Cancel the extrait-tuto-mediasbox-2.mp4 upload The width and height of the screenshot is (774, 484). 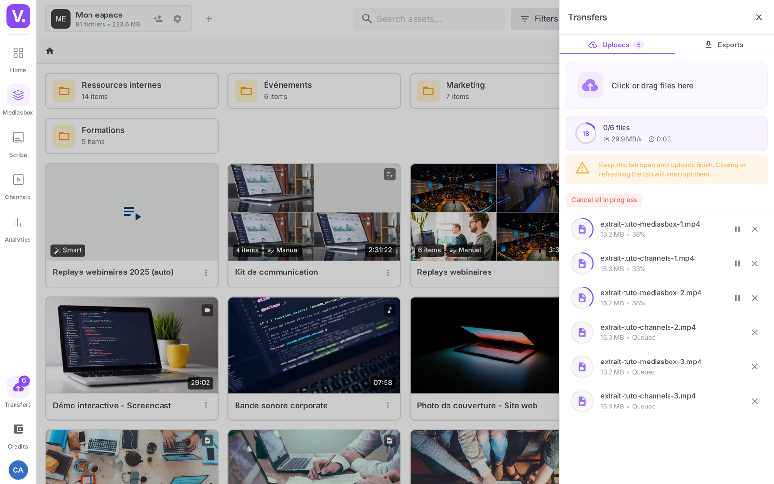755,298
